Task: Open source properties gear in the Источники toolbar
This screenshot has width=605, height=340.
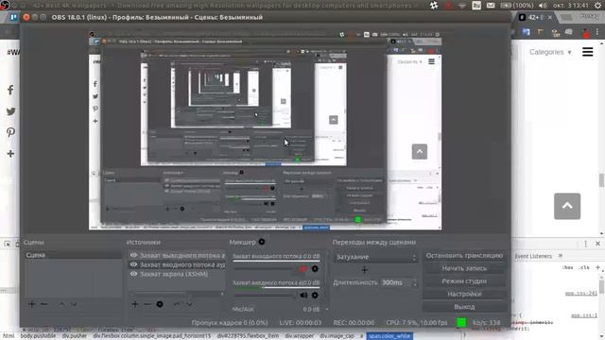Action: [160, 304]
